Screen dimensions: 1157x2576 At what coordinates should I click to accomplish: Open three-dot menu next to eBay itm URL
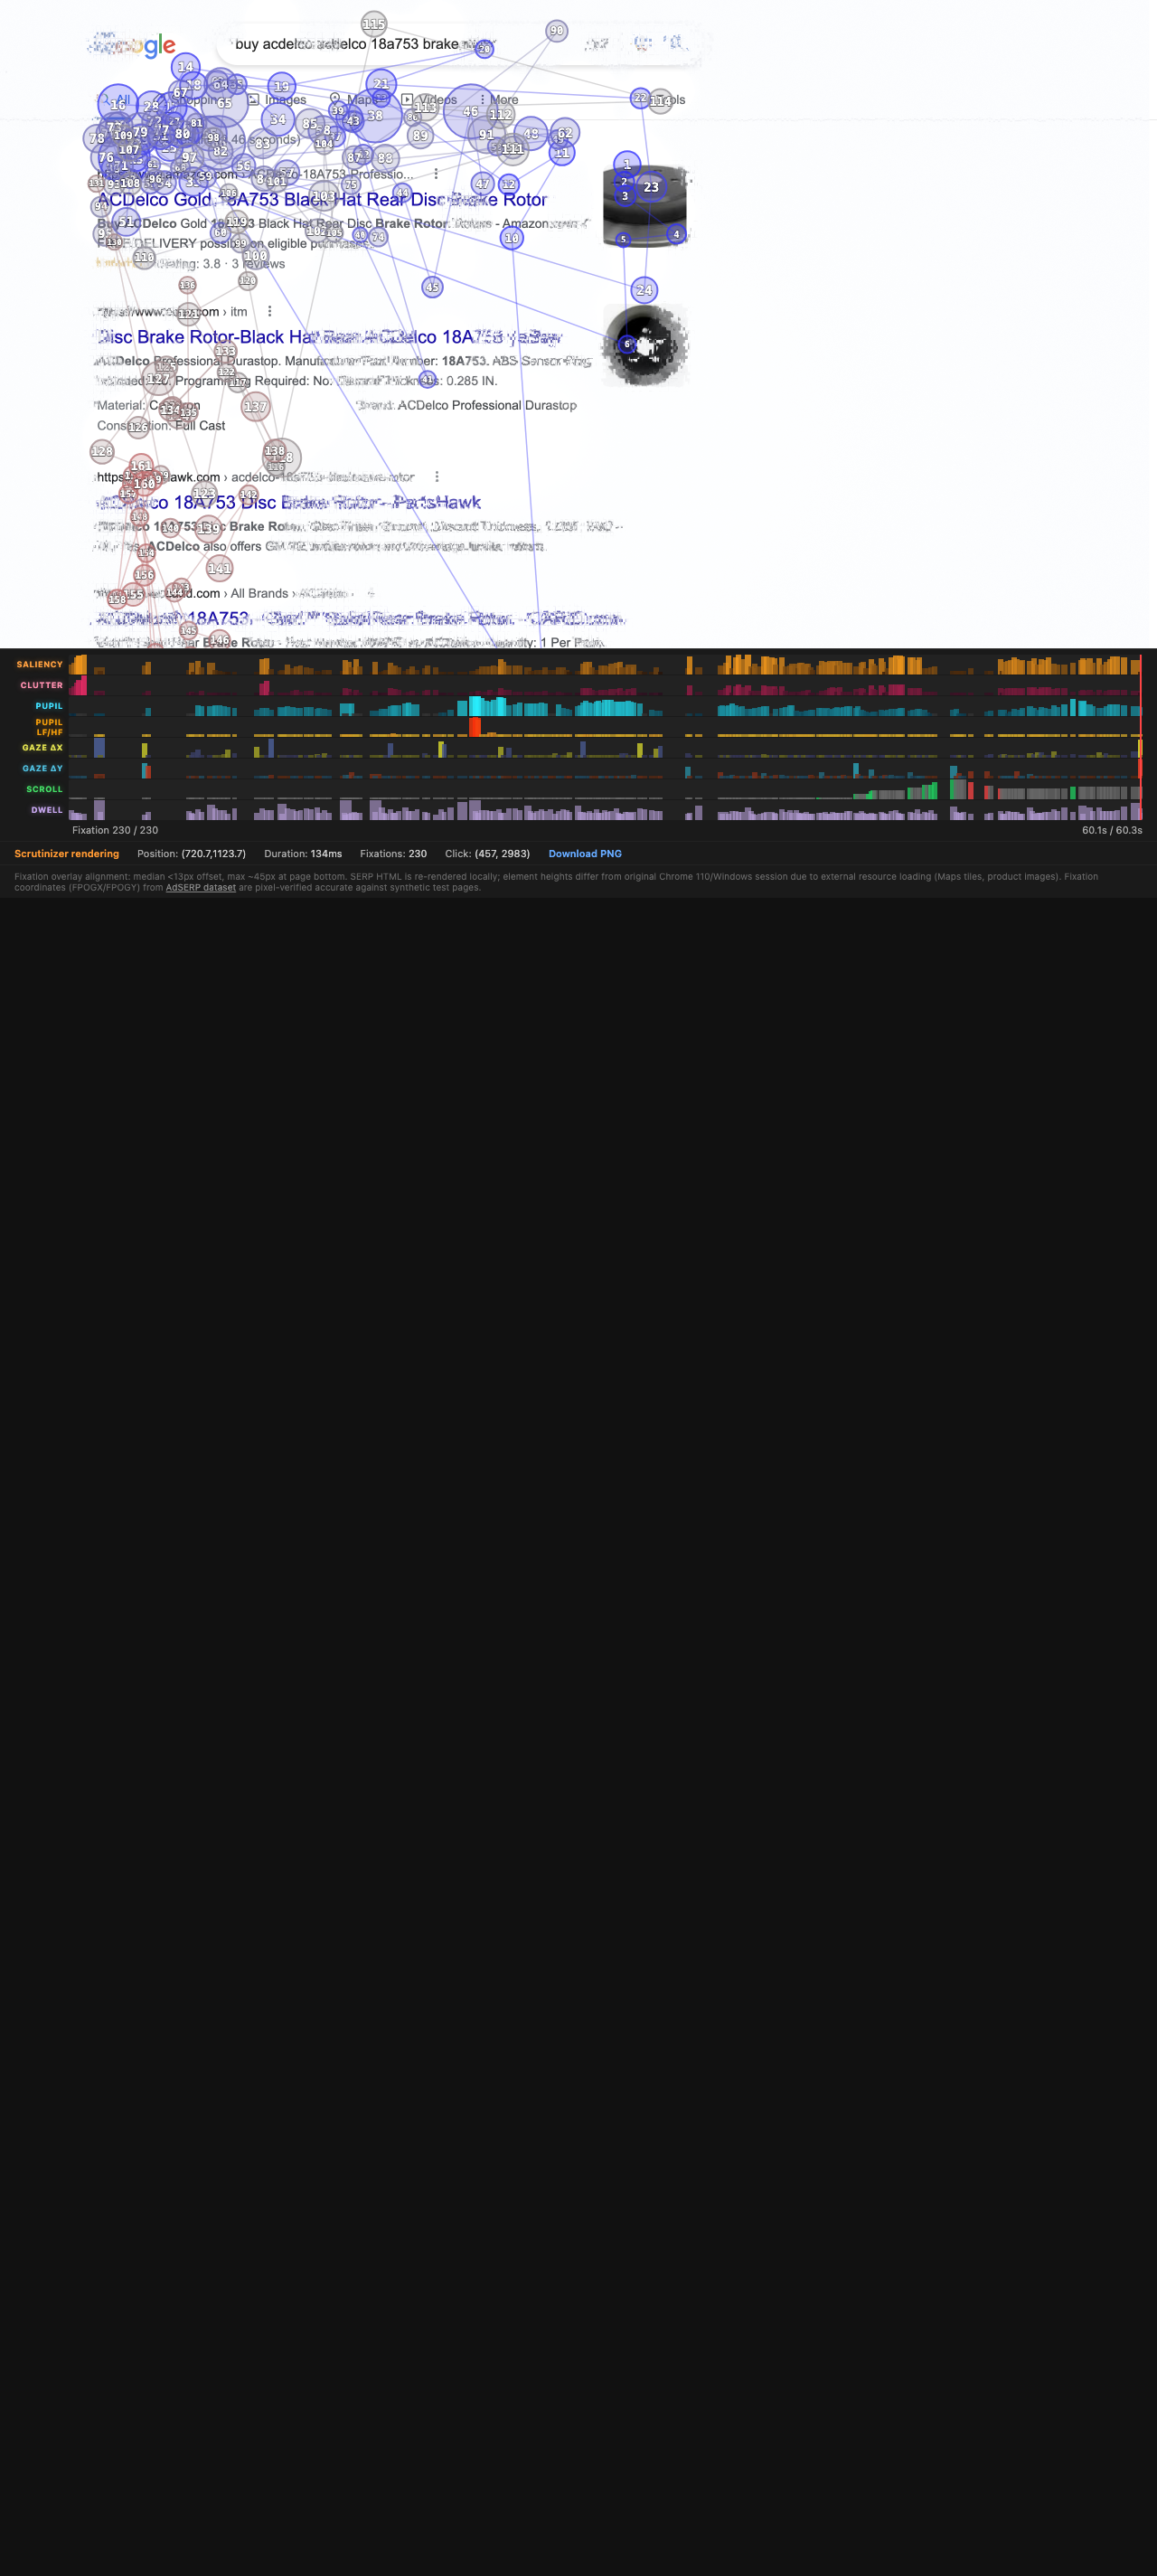point(270,312)
